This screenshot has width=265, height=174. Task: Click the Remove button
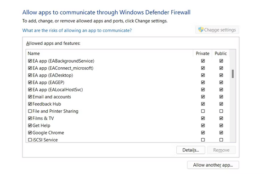[x=221, y=150]
